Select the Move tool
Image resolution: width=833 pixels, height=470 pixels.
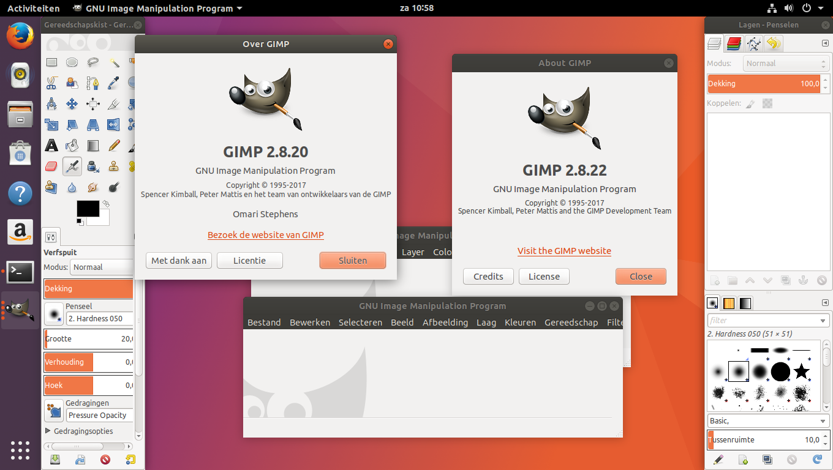(x=72, y=103)
